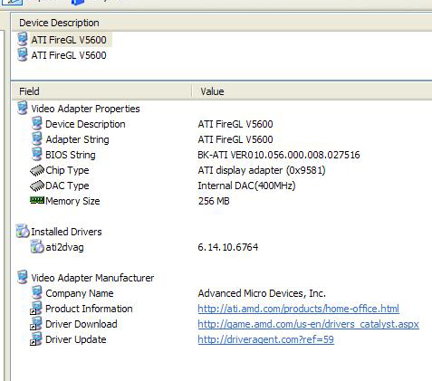
Task: Click the Installed Drivers group icon
Action: click(23, 231)
